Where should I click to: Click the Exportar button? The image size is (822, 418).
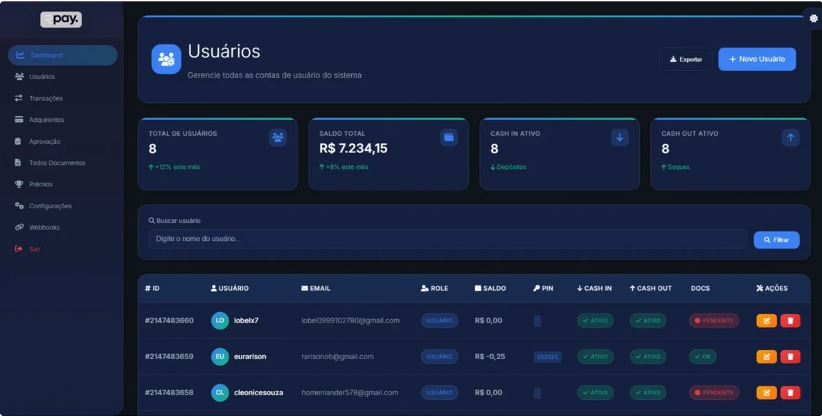point(686,60)
